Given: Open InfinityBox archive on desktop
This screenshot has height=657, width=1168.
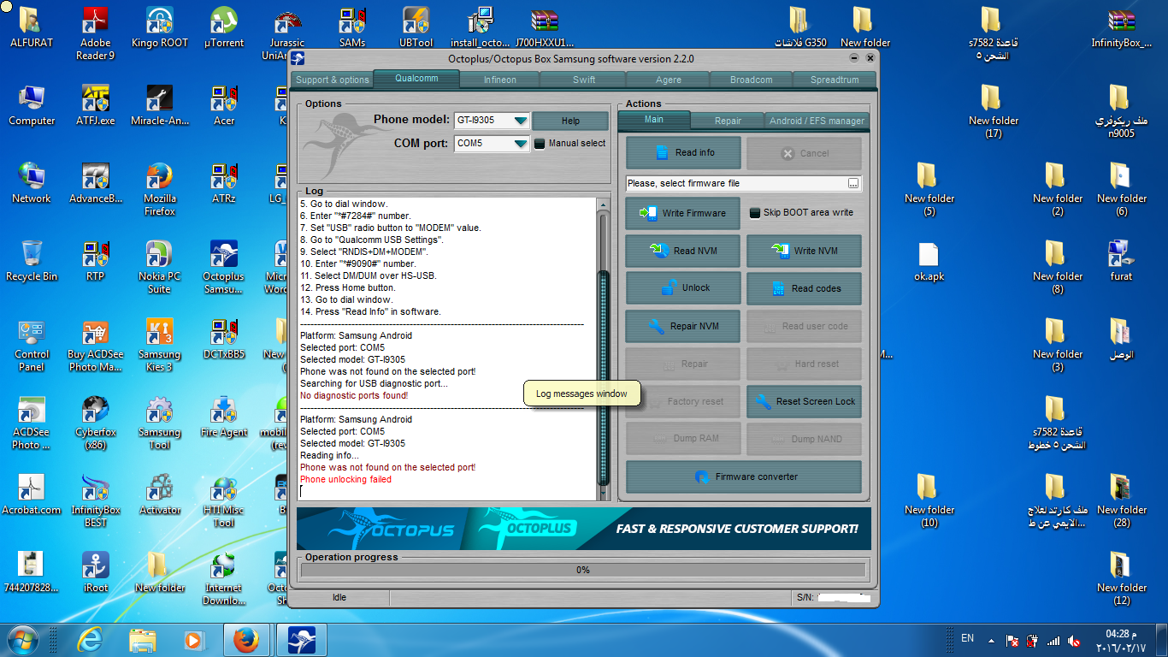Looking at the screenshot, I should [1121, 28].
